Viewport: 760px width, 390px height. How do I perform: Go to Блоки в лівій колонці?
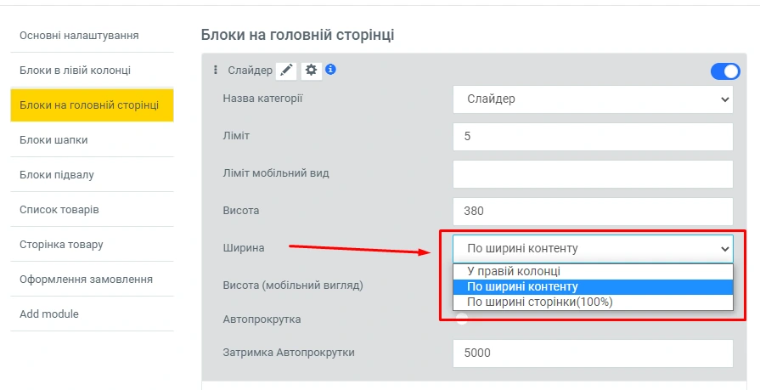75,70
